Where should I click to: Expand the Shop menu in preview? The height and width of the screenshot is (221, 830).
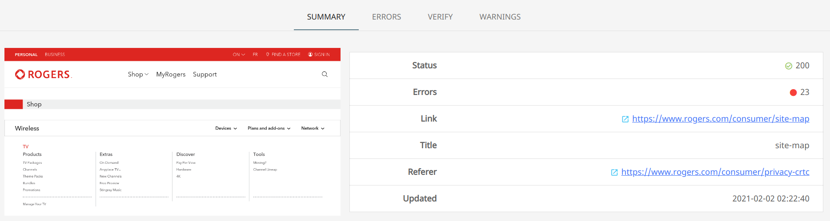coord(138,74)
